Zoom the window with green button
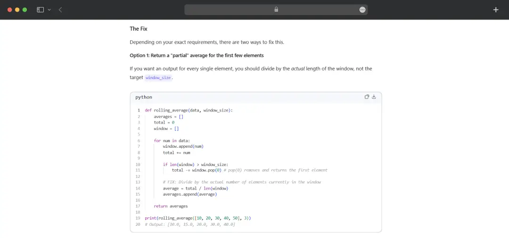The image size is (509, 238). click(x=25, y=10)
